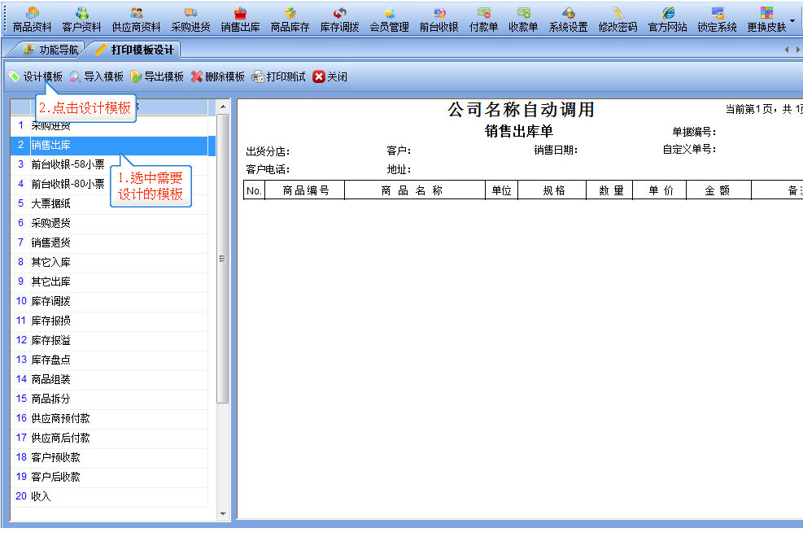The image size is (803, 541).
Task: Click the 删除模板 delete button
Action: click(217, 76)
